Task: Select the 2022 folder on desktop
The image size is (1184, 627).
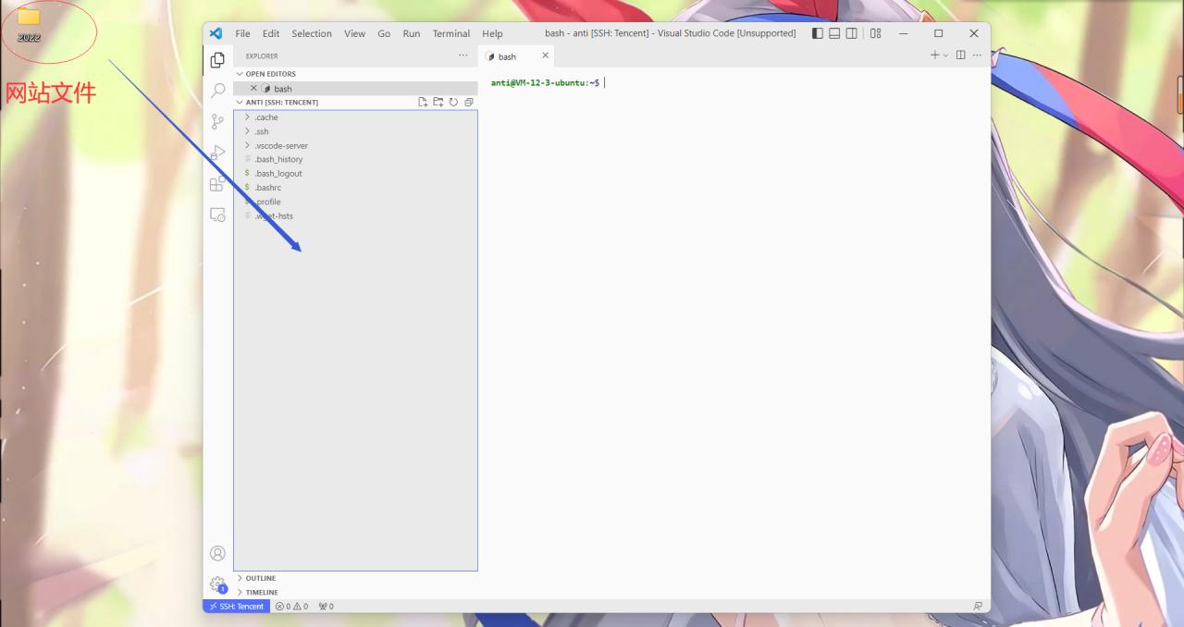Action: (x=29, y=25)
